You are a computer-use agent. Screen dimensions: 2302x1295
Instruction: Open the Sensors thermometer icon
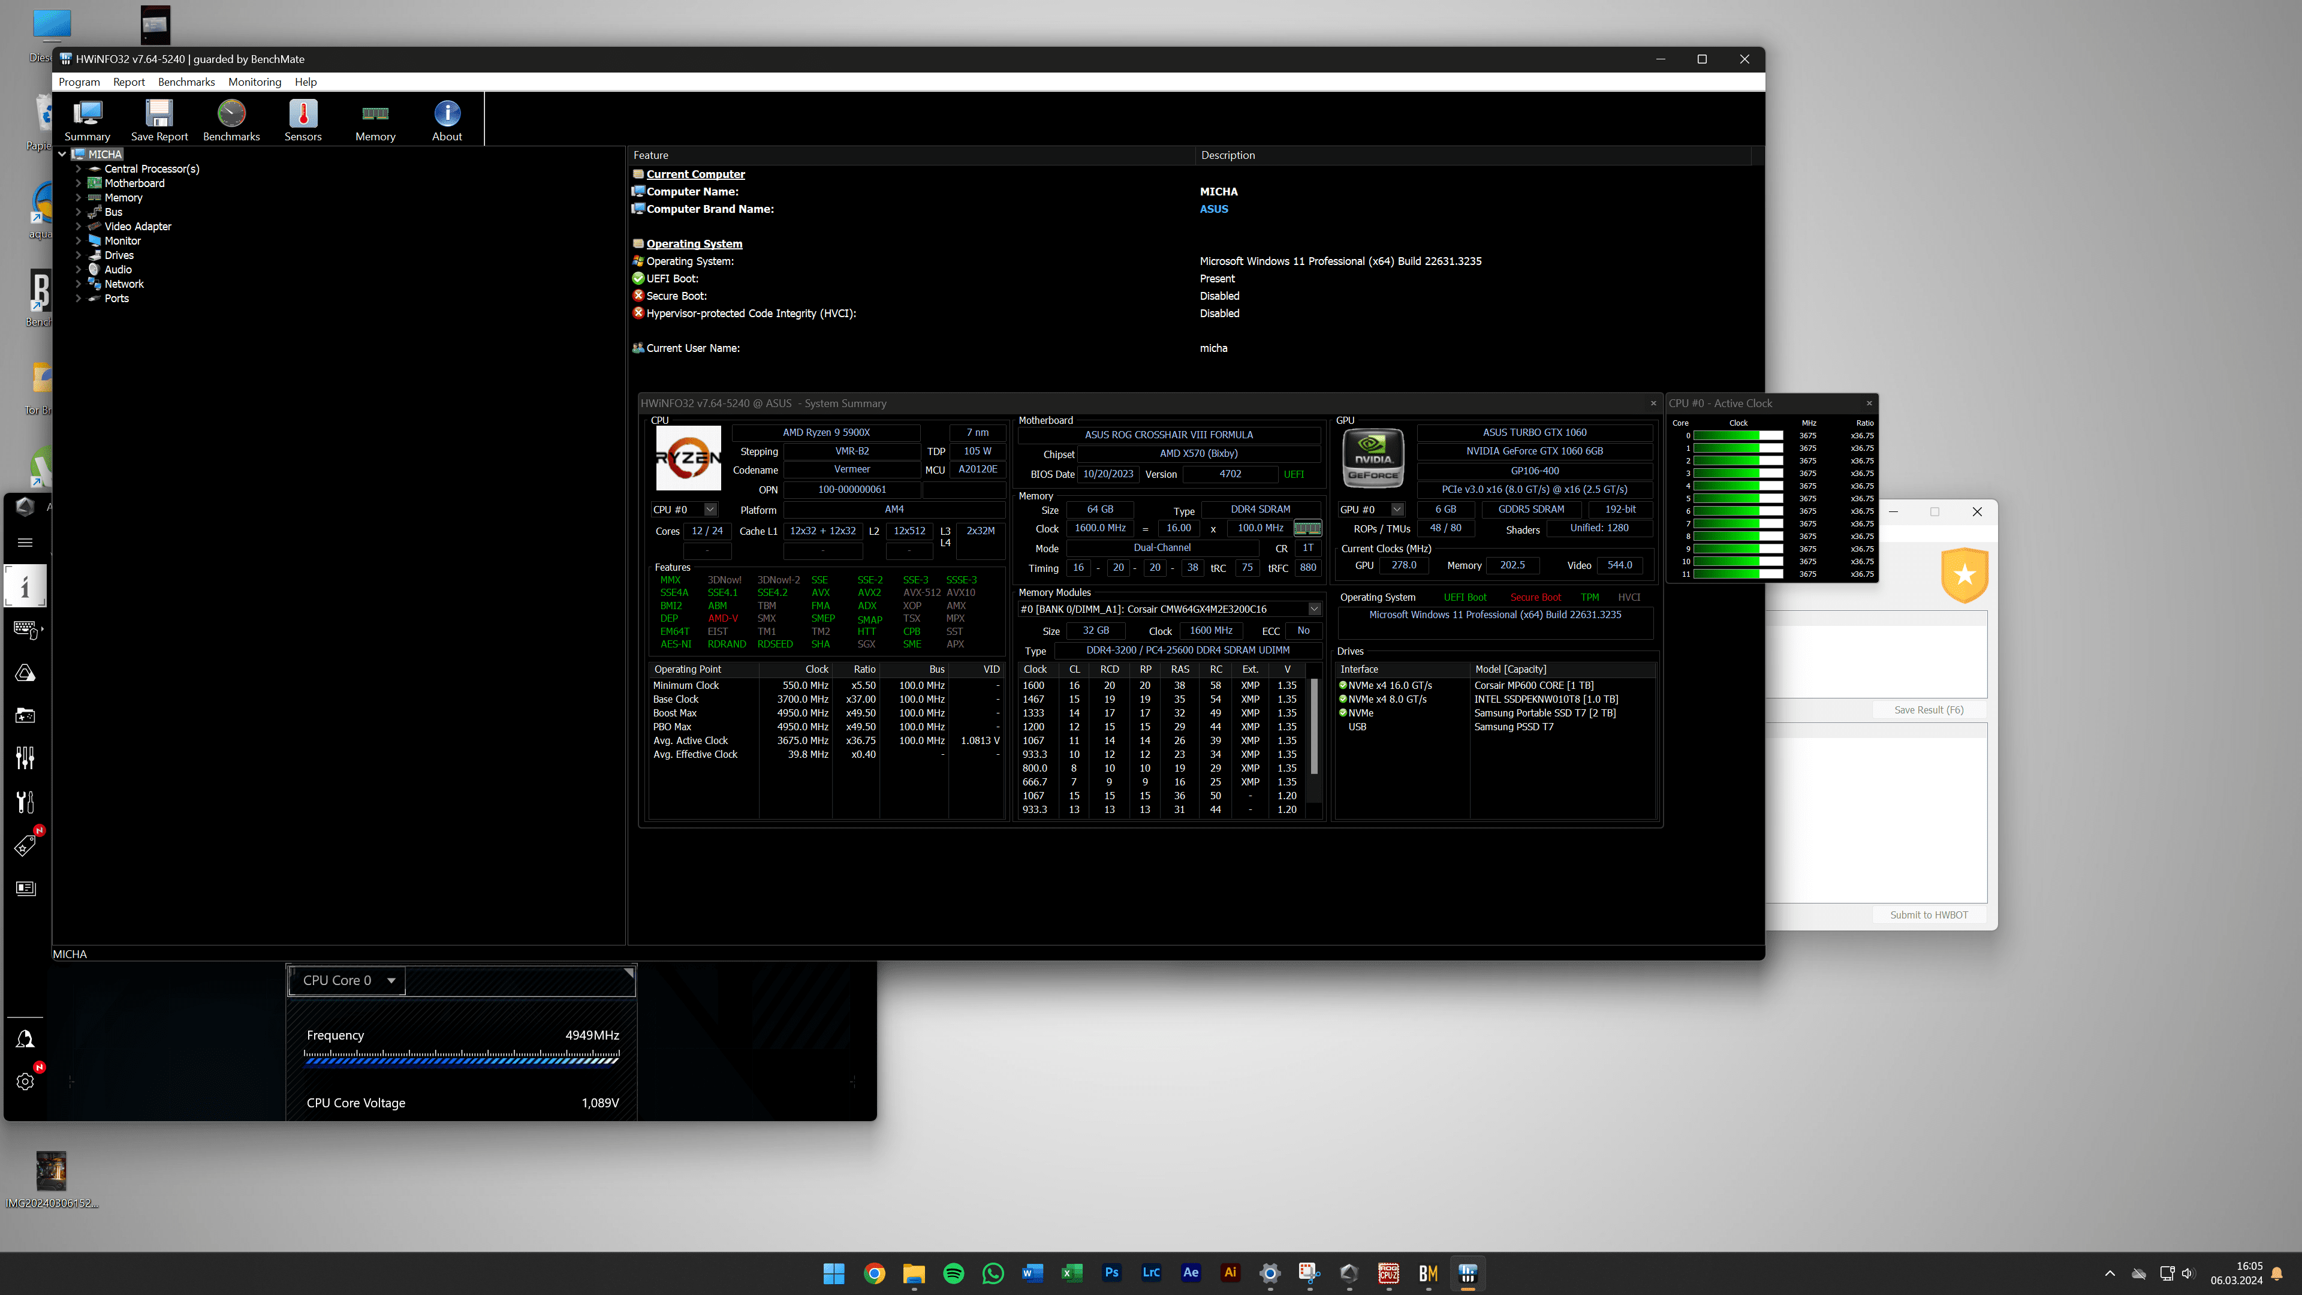click(303, 120)
